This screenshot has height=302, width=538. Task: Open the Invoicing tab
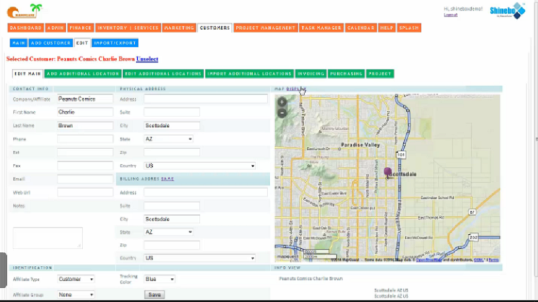[311, 74]
